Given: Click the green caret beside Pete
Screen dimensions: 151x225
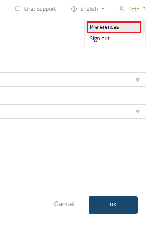Looking at the screenshot, I should point(144,8).
